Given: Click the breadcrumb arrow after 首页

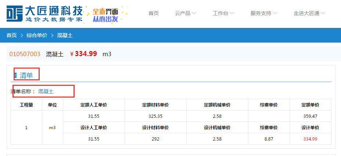Looking at the screenshot, I should click(22, 36).
